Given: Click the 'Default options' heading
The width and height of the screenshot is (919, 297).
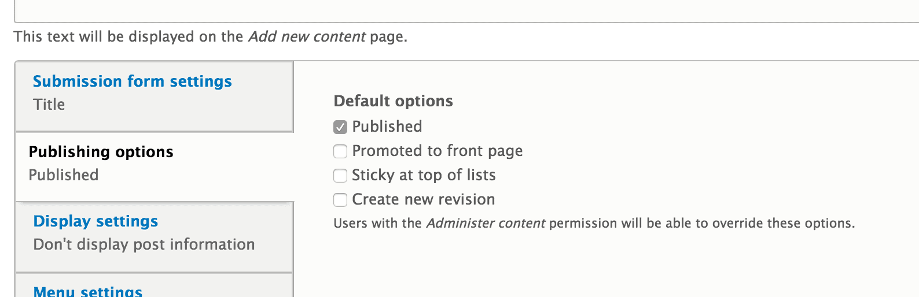Looking at the screenshot, I should 393,101.
